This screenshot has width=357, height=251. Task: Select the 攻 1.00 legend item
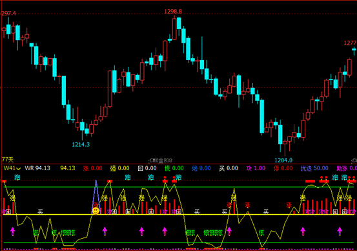coord(256,168)
